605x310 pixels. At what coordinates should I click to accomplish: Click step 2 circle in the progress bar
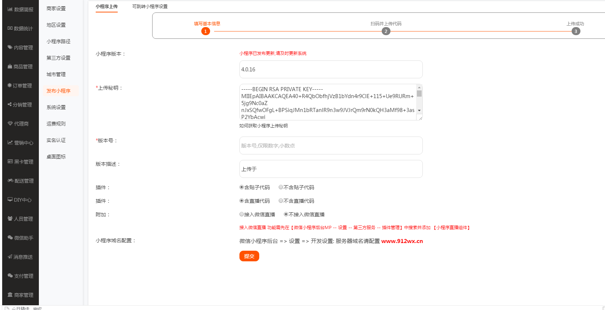click(386, 31)
